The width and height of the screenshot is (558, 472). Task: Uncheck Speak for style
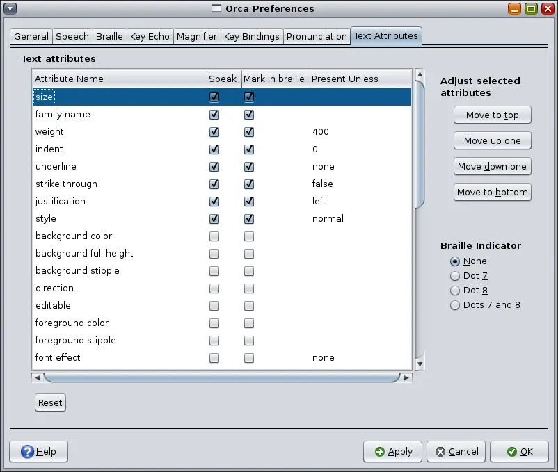pyautogui.click(x=214, y=219)
